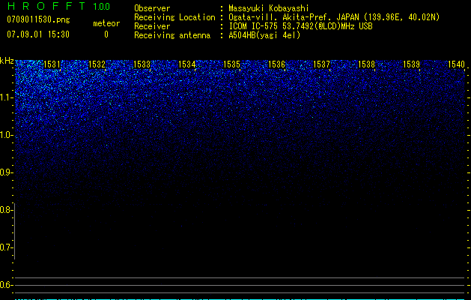Click time marker 1540
The image size is (471, 300).
click(456, 64)
